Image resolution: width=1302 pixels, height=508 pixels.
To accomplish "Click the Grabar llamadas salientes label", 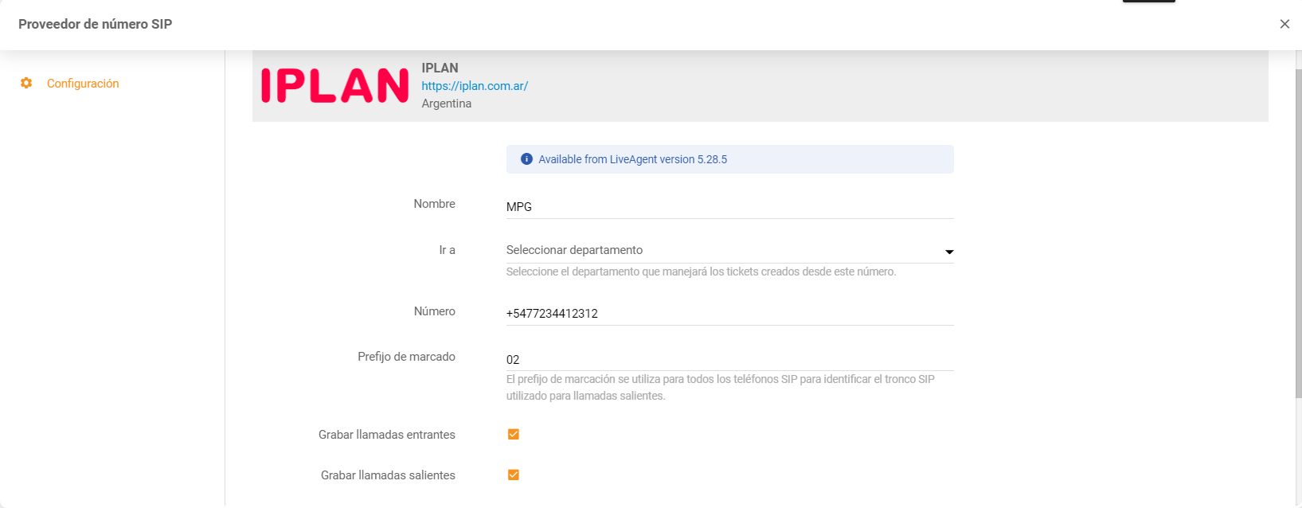I will [388, 475].
